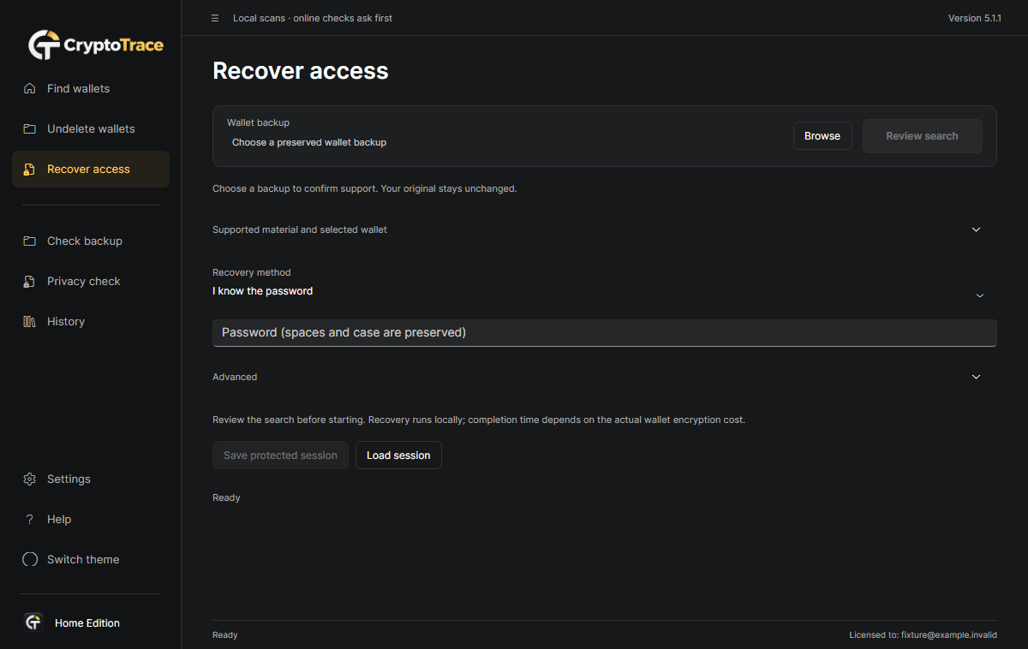Image resolution: width=1028 pixels, height=649 pixels.
Task: Click Browse to choose wallet backup
Action: 822,136
